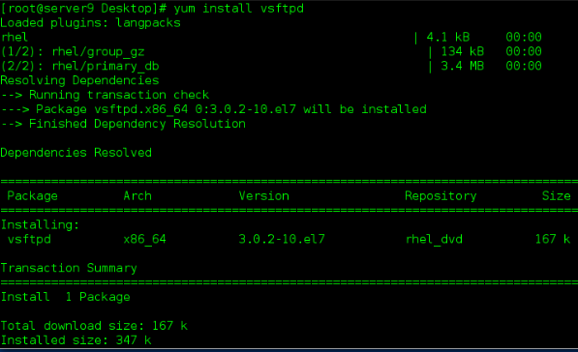Image resolution: width=578 pixels, height=352 pixels.
Task: Click the 'Loaded plugins: langpacks' line
Action: (90, 23)
